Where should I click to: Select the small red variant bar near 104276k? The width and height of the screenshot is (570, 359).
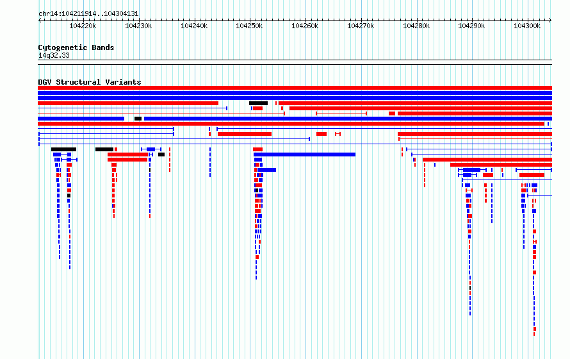click(x=392, y=113)
